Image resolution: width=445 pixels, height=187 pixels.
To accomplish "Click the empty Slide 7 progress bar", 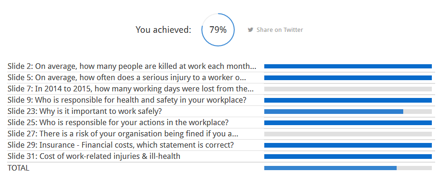I will click(x=348, y=89).
